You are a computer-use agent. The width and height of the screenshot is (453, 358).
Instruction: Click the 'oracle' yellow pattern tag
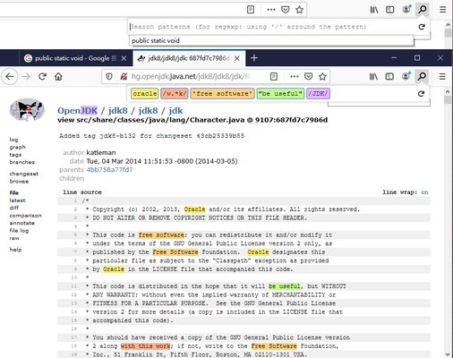(x=145, y=94)
